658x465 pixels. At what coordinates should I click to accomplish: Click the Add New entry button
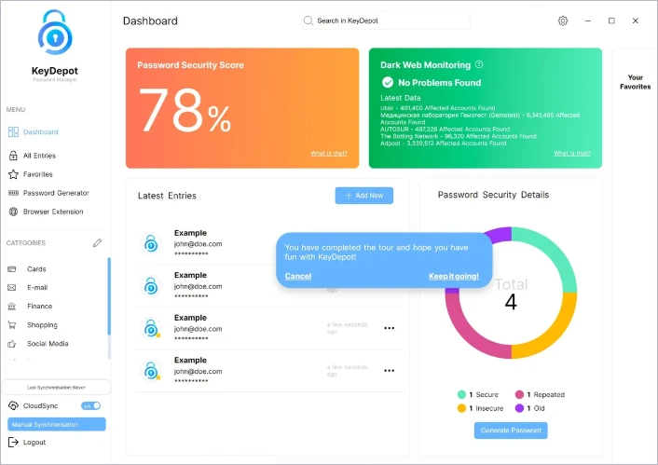[x=363, y=196]
